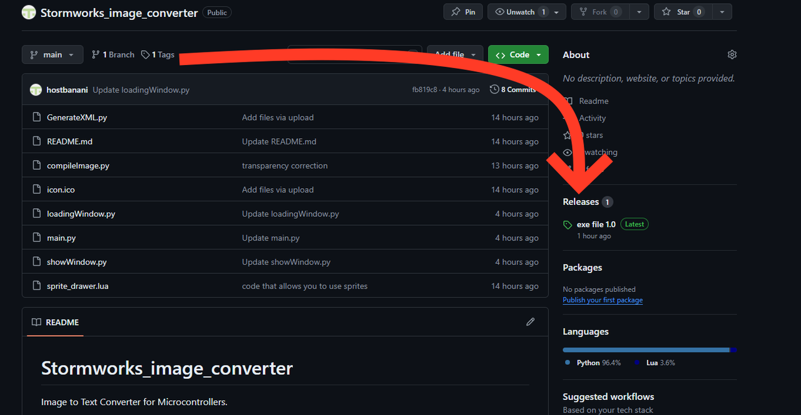Click file icon beside GenerateXML.py
The image size is (801, 415).
(x=36, y=117)
